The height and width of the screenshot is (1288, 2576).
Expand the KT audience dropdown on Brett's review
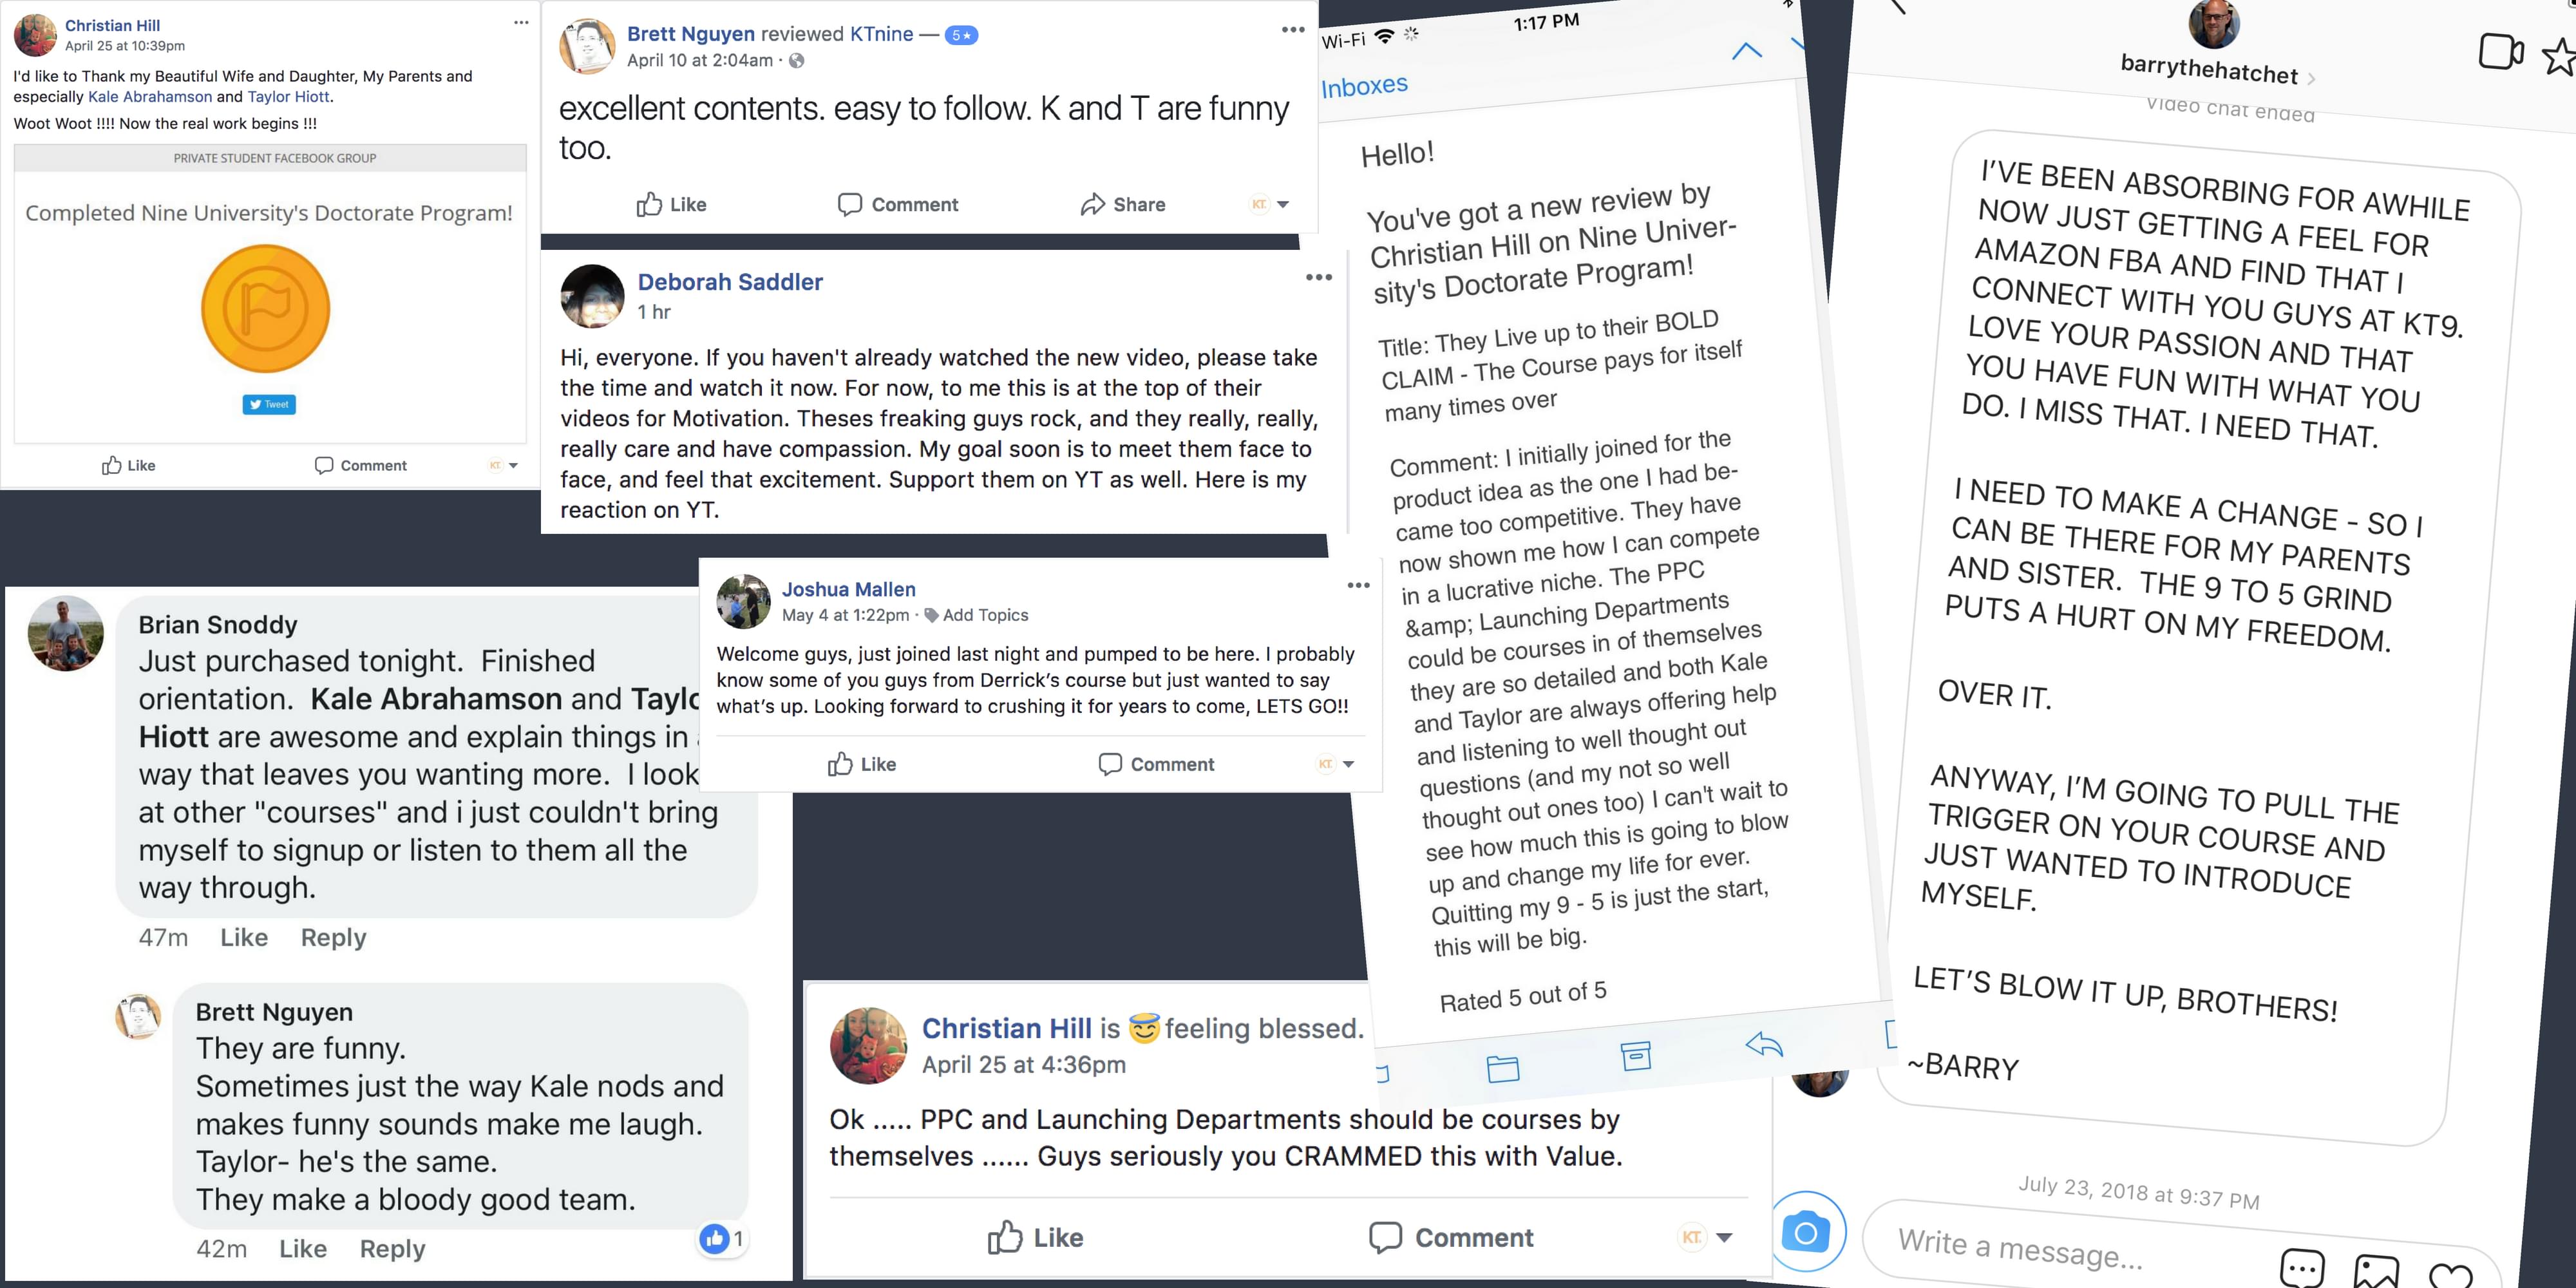point(1270,204)
